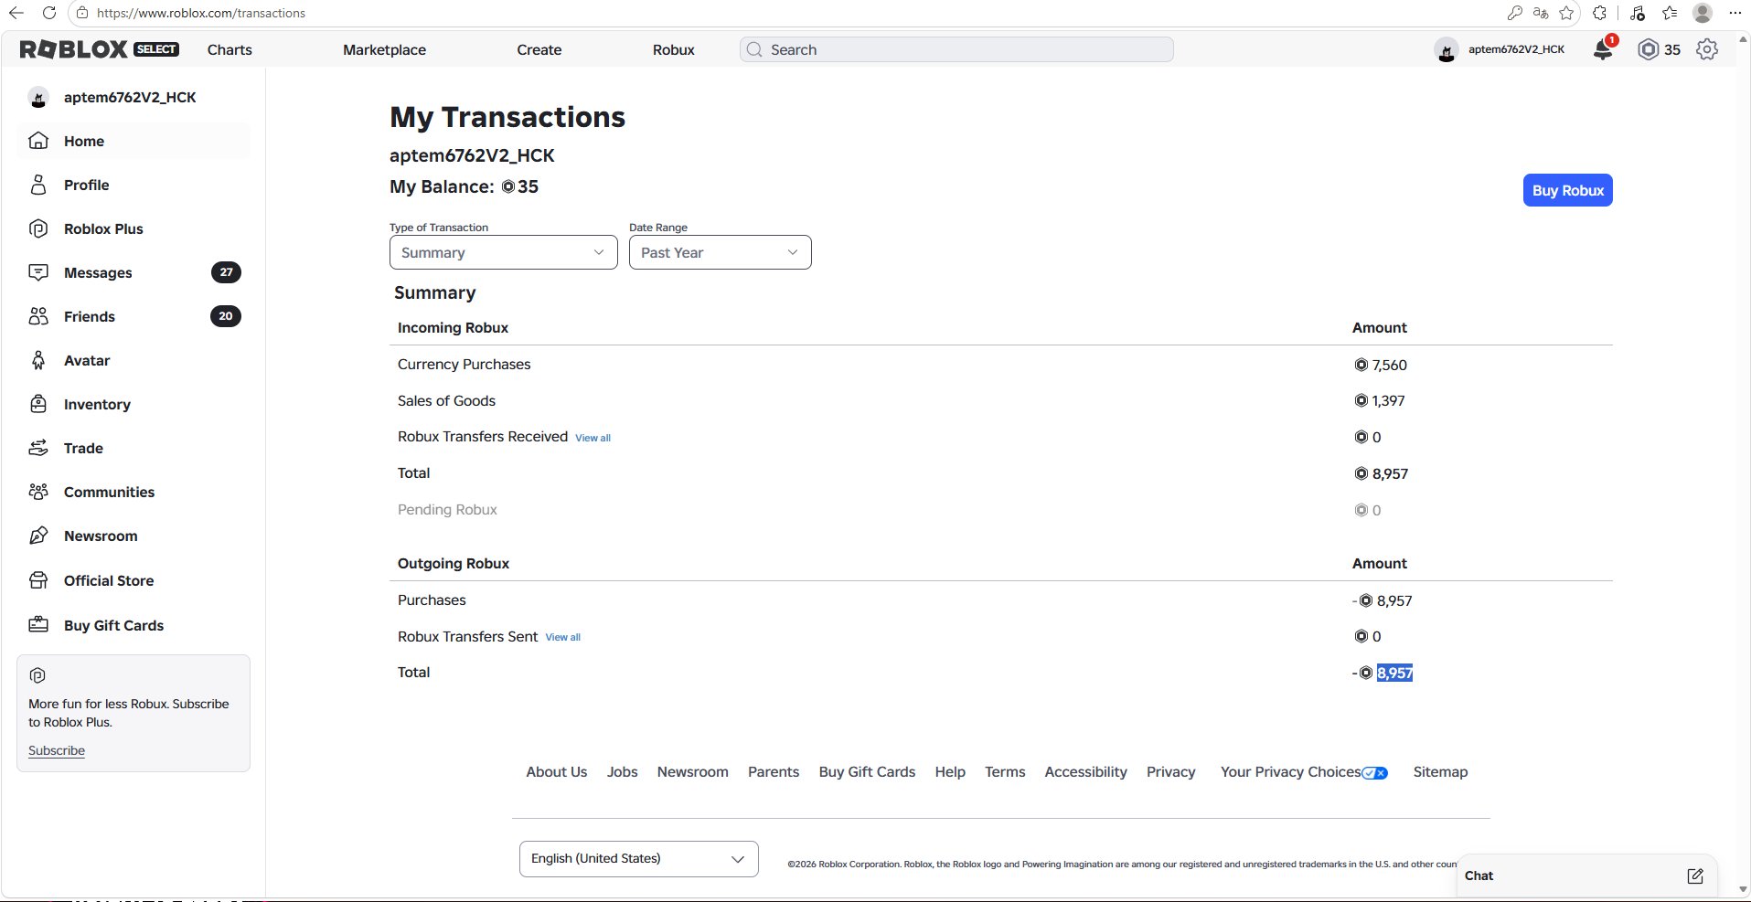
Task: Click the Messages count badge 27
Action: click(226, 272)
